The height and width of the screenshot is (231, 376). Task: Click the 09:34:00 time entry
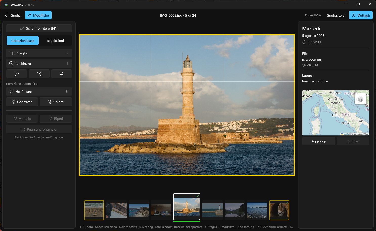(x=314, y=42)
